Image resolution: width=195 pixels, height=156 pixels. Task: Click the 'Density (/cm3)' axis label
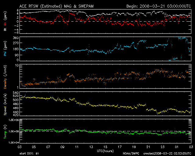click(5, 77)
